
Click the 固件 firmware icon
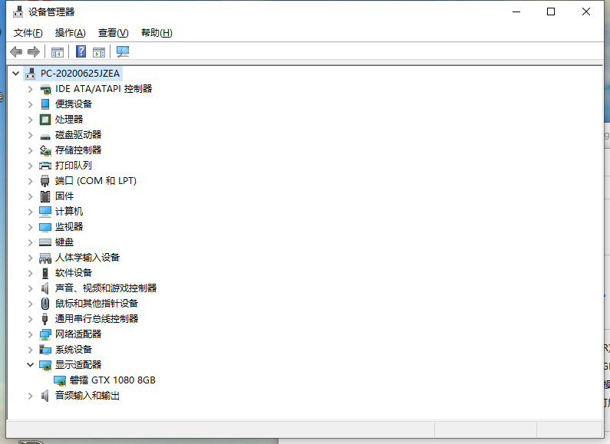pyautogui.click(x=45, y=196)
